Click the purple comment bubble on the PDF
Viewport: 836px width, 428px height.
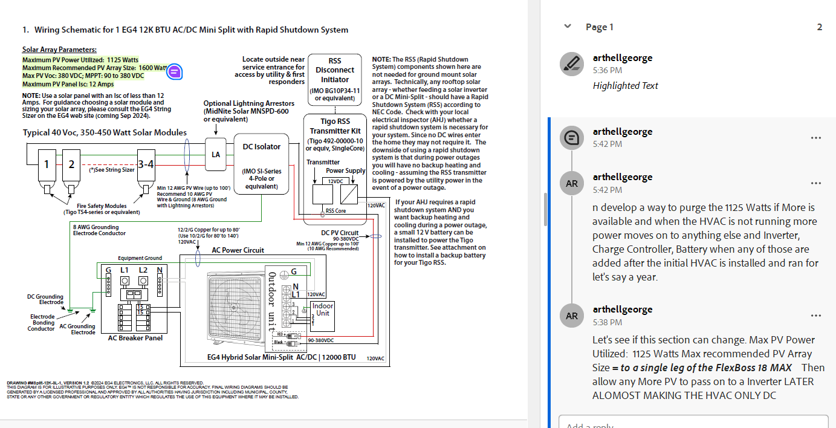(x=174, y=72)
